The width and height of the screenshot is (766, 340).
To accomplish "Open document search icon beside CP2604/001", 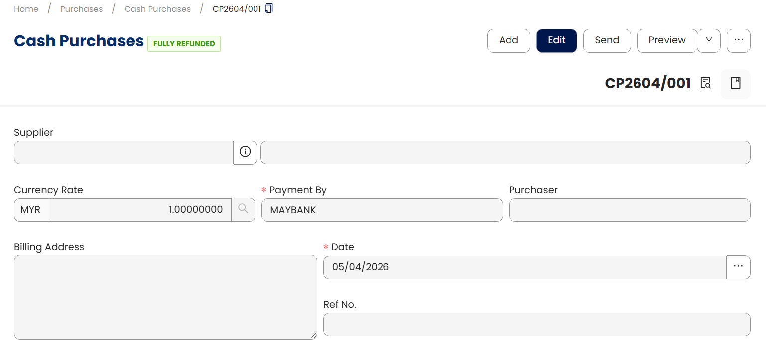I will [x=705, y=83].
